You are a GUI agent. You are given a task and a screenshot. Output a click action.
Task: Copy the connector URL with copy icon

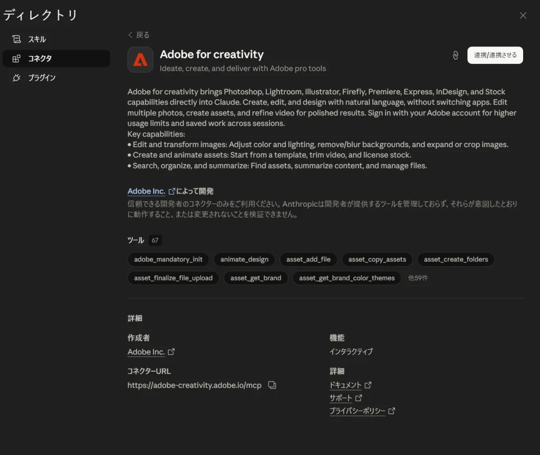point(272,385)
